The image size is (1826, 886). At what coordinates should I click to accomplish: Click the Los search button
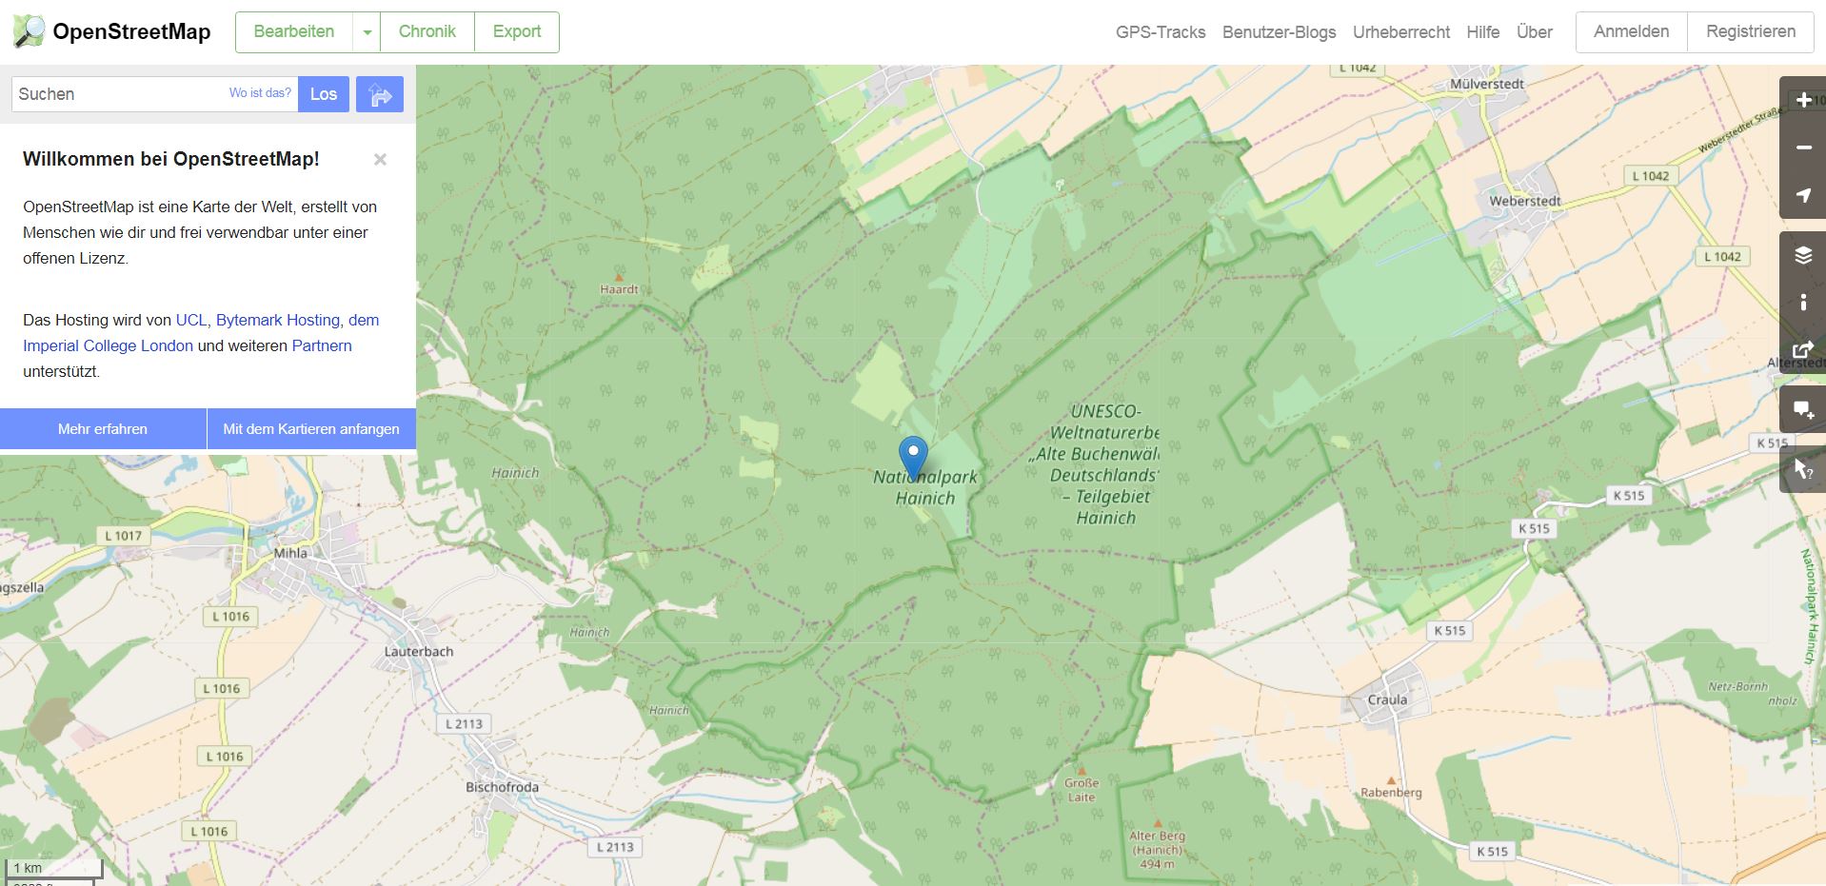click(324, 94)
